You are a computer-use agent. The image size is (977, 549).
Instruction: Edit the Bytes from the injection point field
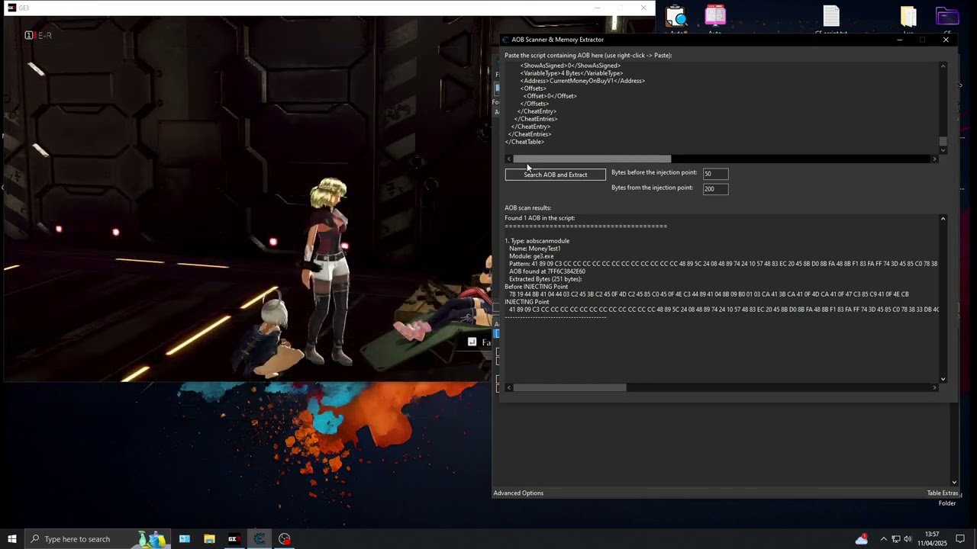coord(715,189)
